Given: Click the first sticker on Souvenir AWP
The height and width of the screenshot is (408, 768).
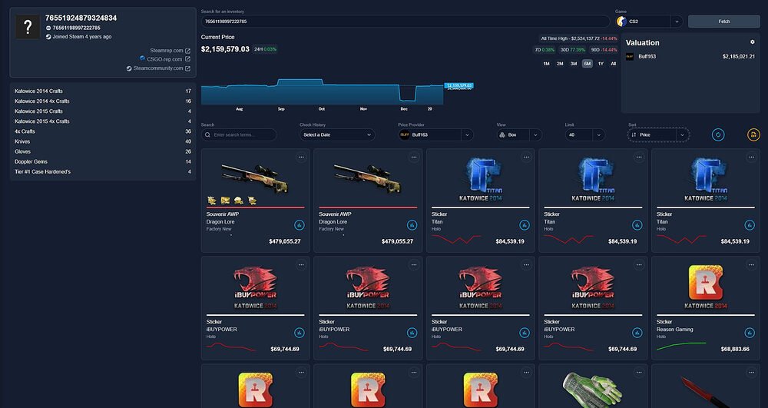Looking at the screenshot, I should point(212,200).
